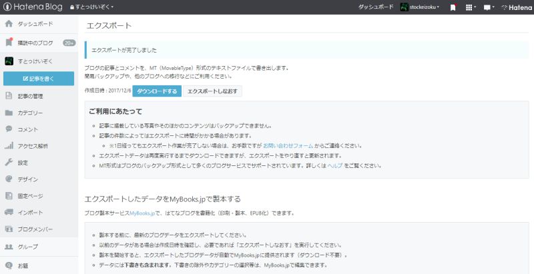Click the home icon beside ダッシュボード
Image resolution: width=534 pixels, height=274 pixels.
pos(9,24)
